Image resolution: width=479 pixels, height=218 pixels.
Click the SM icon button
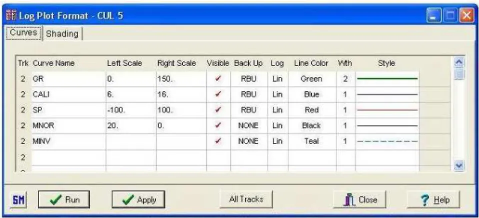pyautogui.click(x=19, y=200)
